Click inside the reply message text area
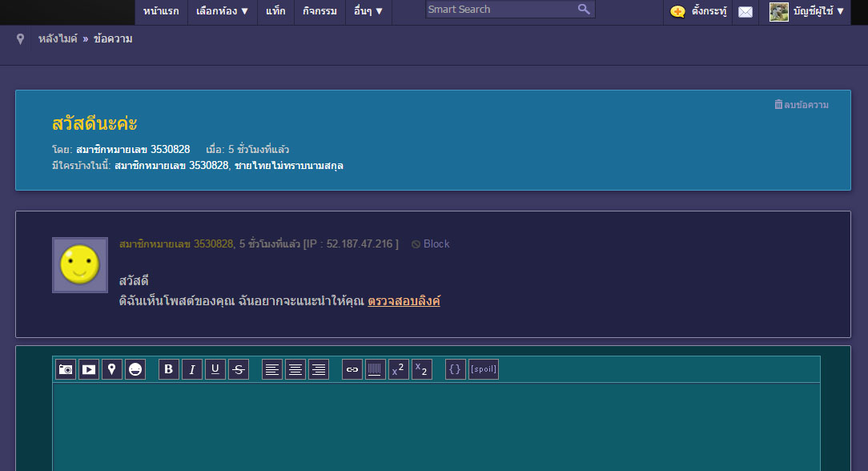The height and width of the screenshot is (471, 868). pos(436,427)
